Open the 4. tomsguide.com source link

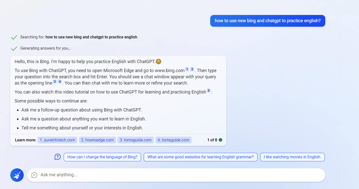173,140
